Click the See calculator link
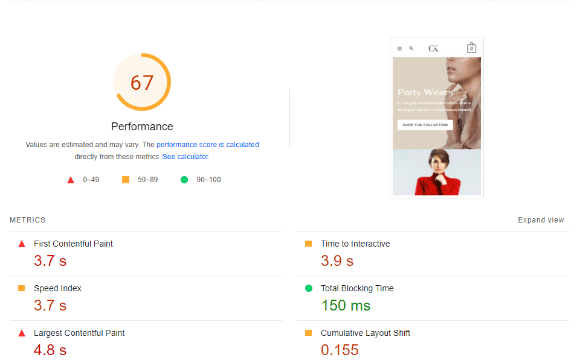This screenshot has height=363, width=577. 185,156
